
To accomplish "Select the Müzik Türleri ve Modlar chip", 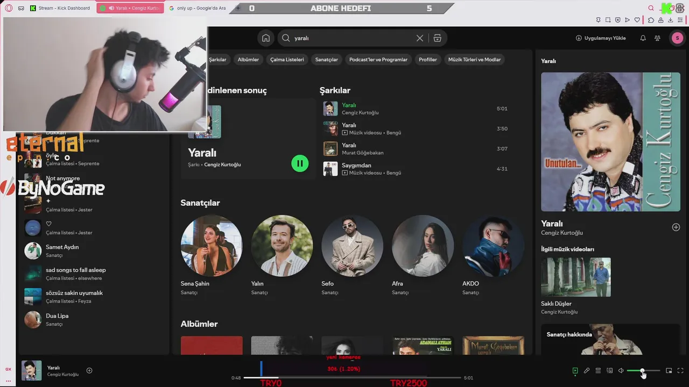I will click(474, 60).
